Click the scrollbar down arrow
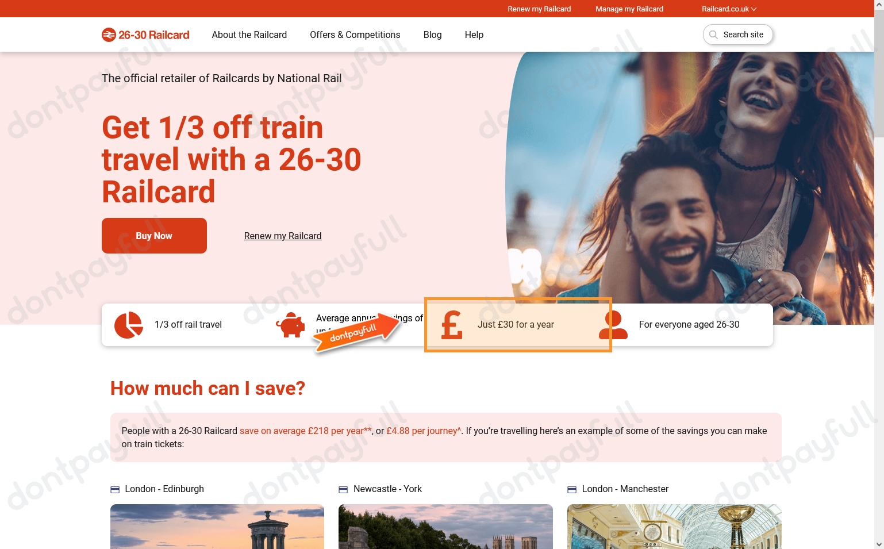Viewport: 884px width, 549px height. point(879,544)
